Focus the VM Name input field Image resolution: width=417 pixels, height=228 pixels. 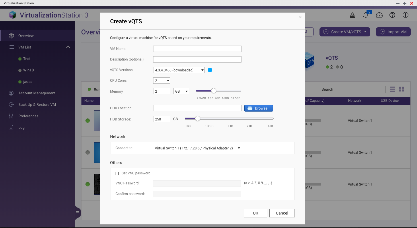coord(197,49)
